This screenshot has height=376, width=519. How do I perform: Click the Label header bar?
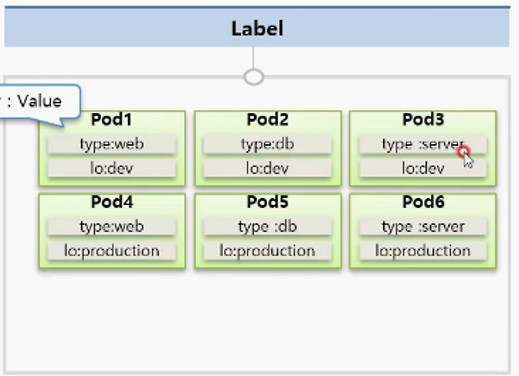[x=257, y=29]
